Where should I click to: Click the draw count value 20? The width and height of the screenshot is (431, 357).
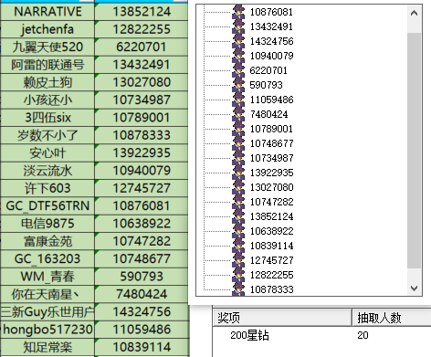[x=363, y=335]
